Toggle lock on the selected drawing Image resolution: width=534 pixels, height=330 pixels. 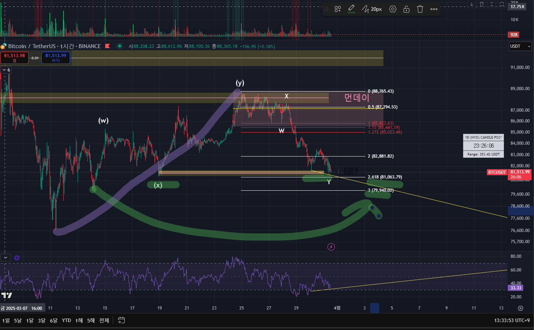click(x=406, y=9)
